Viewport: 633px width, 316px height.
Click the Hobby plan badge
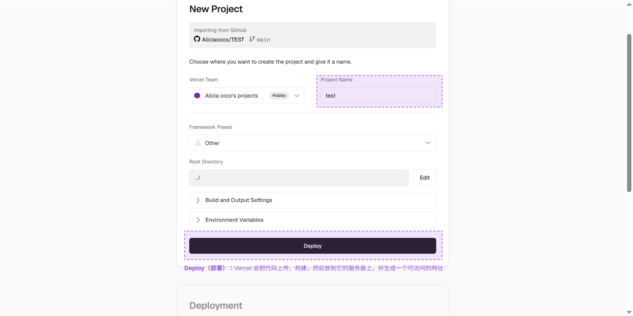pos(279,96)
